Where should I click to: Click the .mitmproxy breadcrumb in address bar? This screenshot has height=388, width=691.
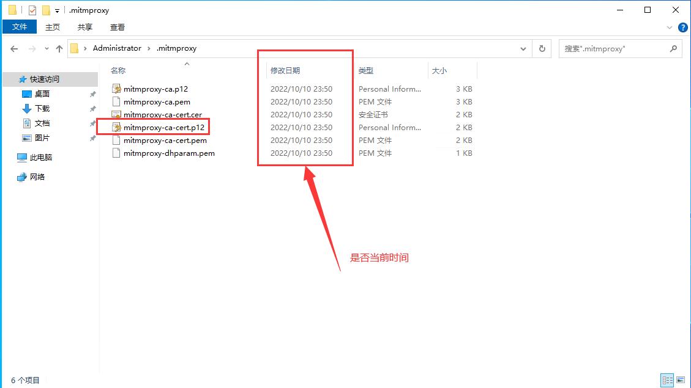click(x=176, y=48)
